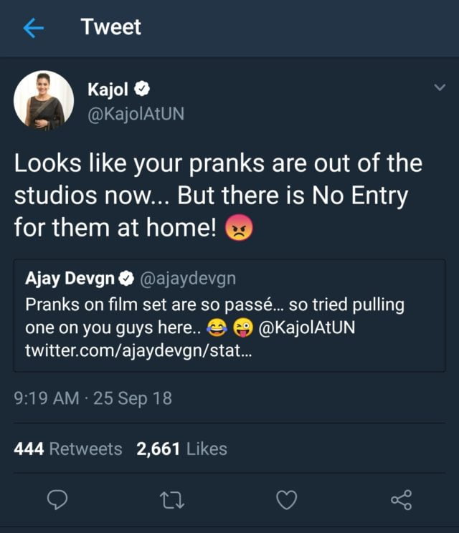Share the tweet via share icon
The width and height of the screenshot is (459, 533).
[x=401, y=500]
